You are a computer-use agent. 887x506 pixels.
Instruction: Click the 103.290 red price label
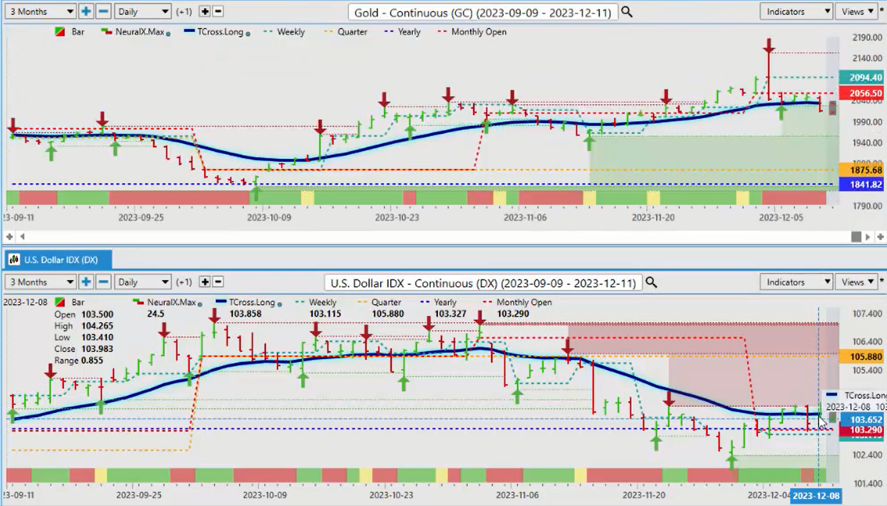pos(861,430)
